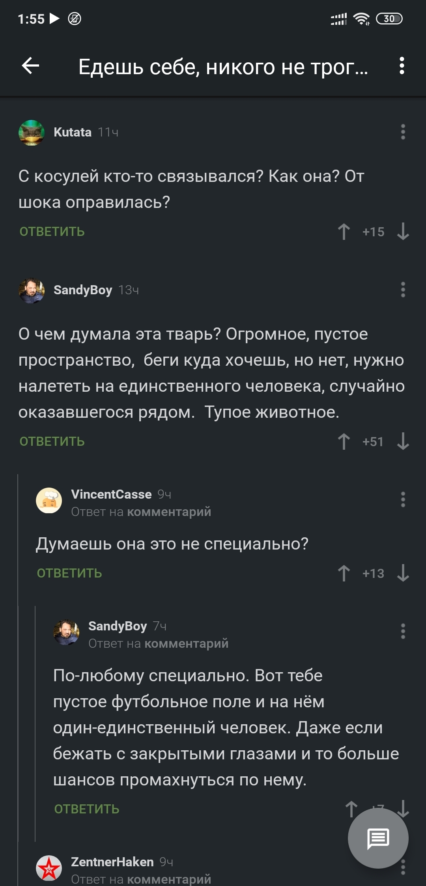Open options for SandyBoy's 7ч reply
The height and width of the screenshot is (886, 426).
pyautogui.click(x=403, y=632)
